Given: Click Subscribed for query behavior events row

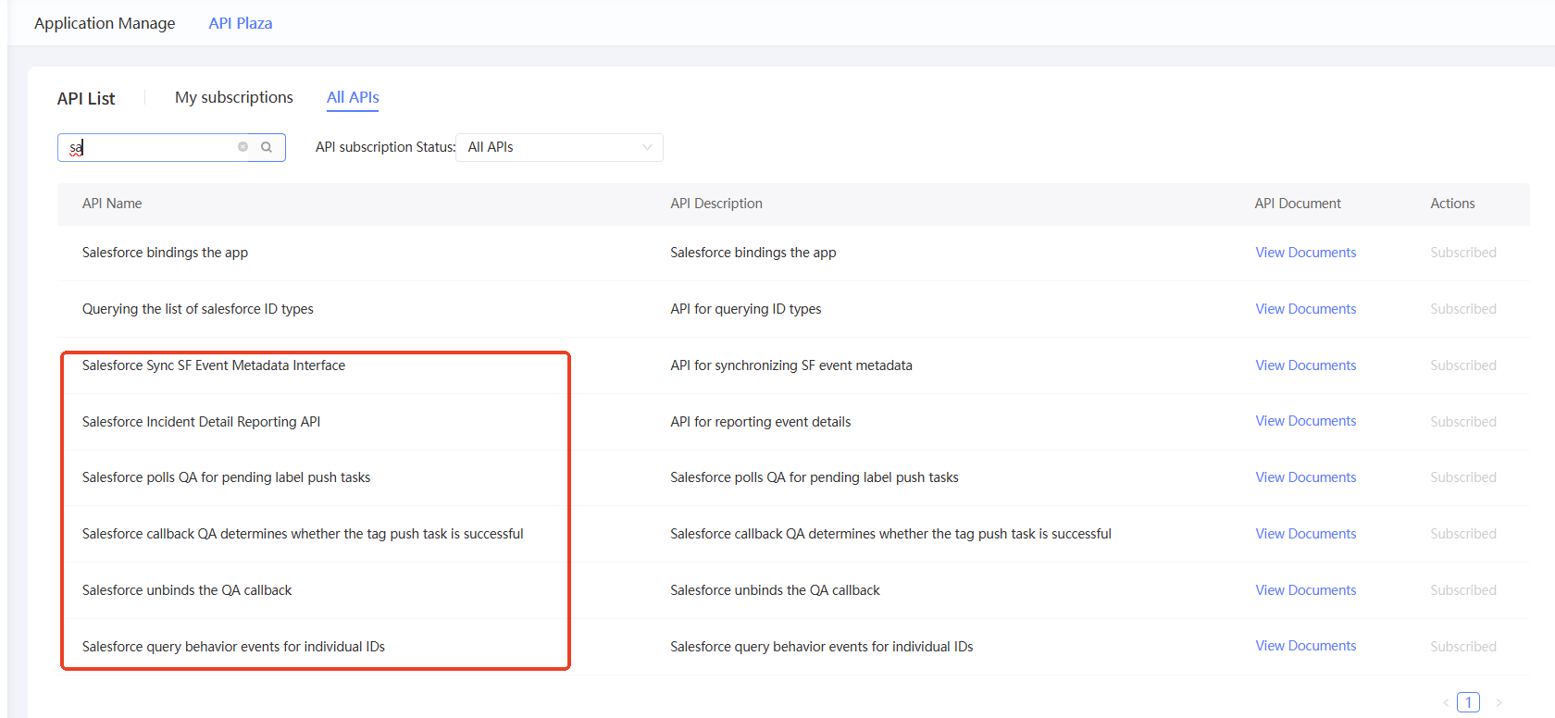Looking at the screenshot, I should (1462, 647).
